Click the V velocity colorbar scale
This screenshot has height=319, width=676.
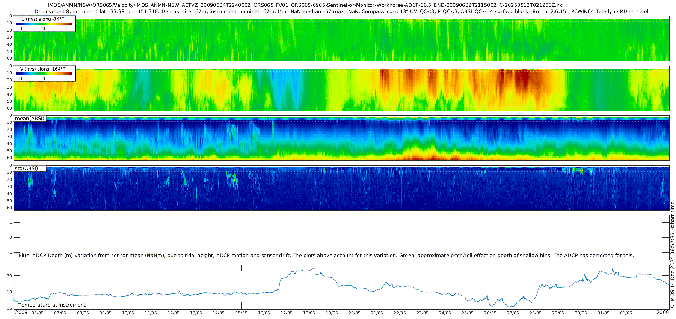coord(44,74)
